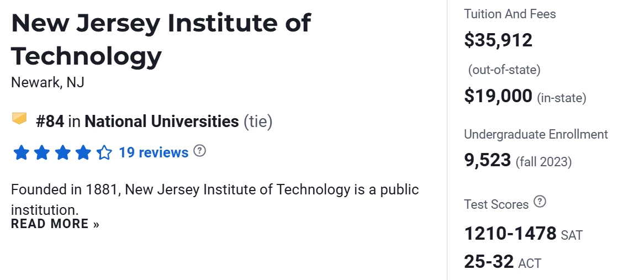Click the first filled blue star
Image resolution: width=618 pixels, height=280 pixels.
tap(21, 152)
